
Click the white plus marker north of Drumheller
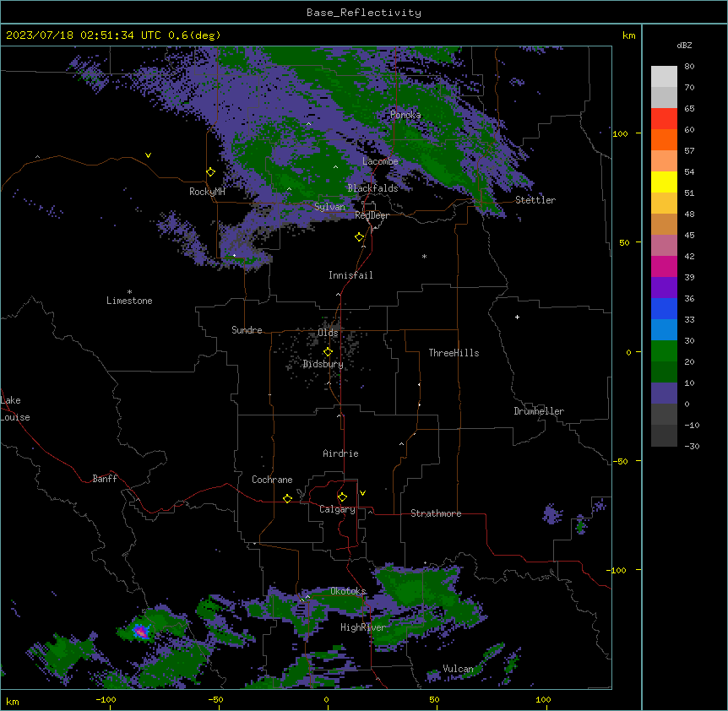point(517,317)
